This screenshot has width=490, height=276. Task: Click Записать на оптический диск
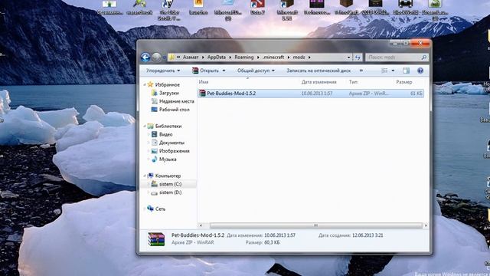pos(318,71)
